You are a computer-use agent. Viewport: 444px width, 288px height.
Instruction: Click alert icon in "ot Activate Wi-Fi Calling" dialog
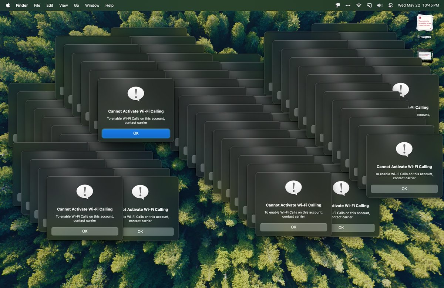140,192
